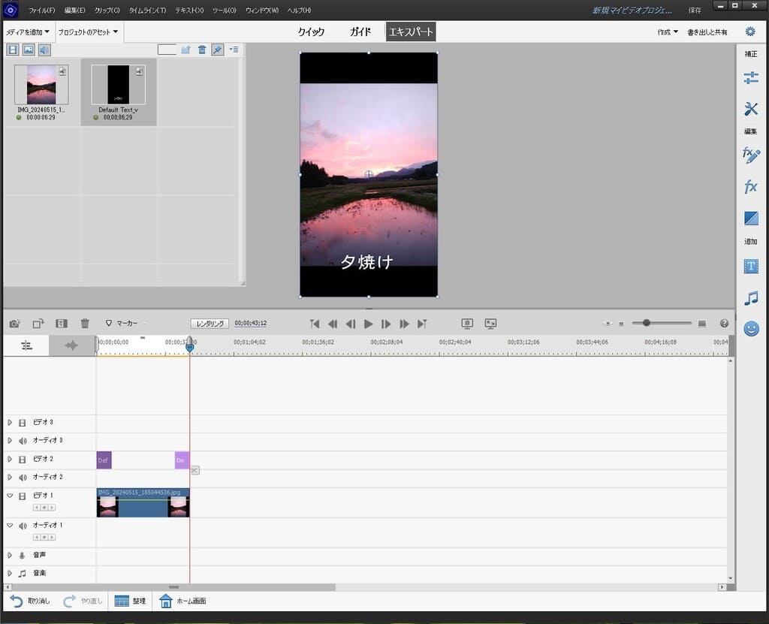Viewport: 769px width, 624px height.
Task: Toggle video filter in Project Assets
Action: pos(13,50)
